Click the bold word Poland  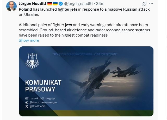pyautogui.click(x=25, y=9)
